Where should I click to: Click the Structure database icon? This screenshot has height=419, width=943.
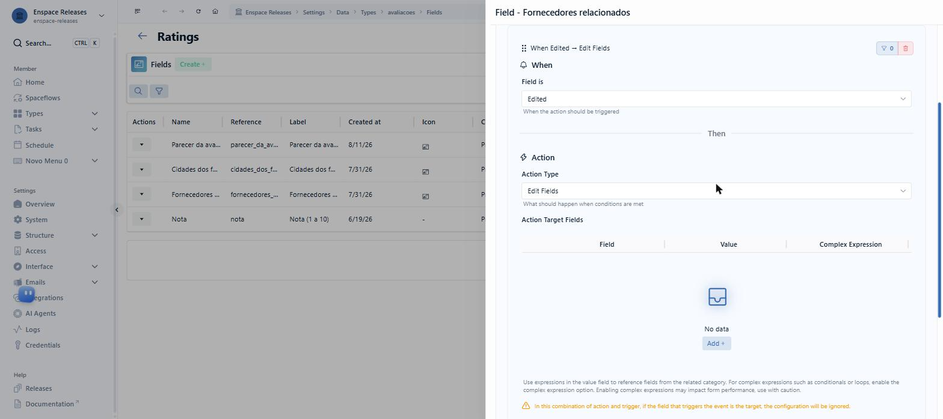(x=17, y=235)
